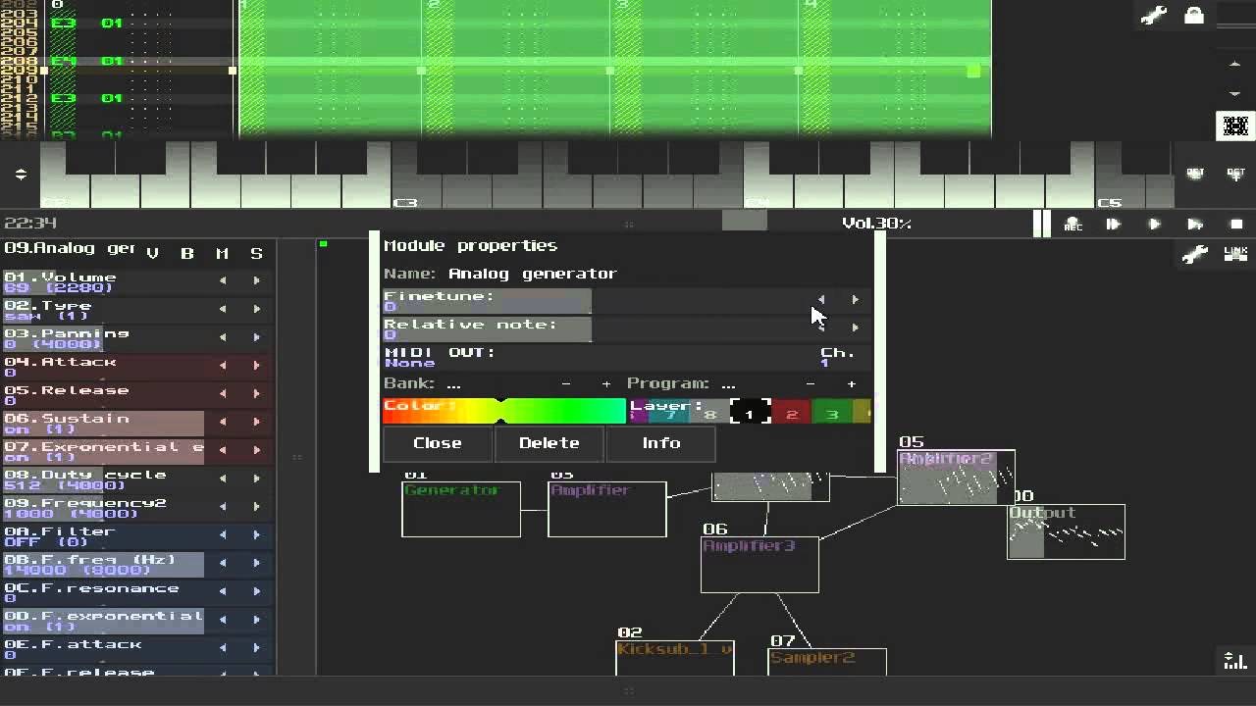Click the plus button next to Bank

click(605, 384)
